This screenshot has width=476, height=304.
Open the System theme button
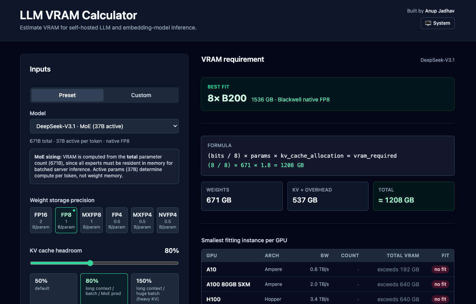point(438,23)
